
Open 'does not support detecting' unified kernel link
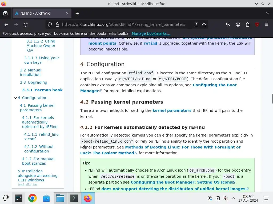[x=175, y=189]
